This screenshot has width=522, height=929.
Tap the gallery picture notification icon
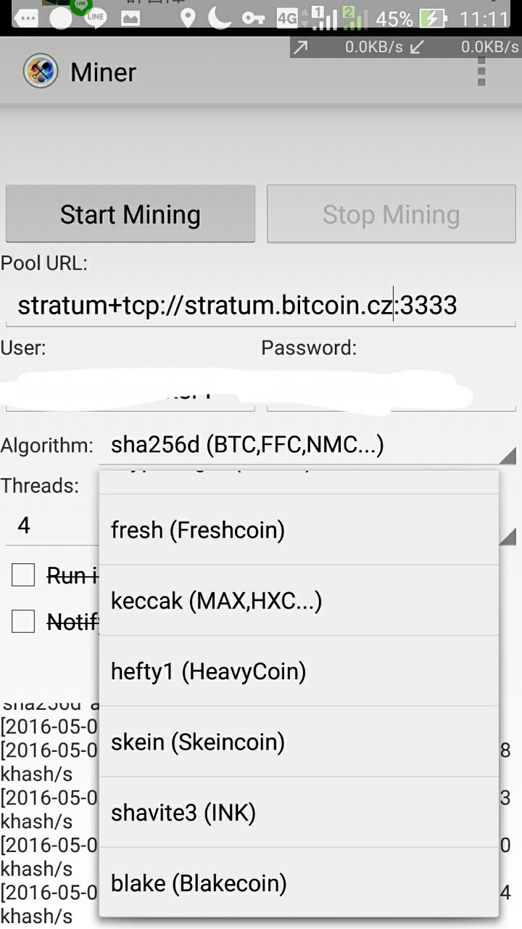pyautogui.click(x=130, y=18)
